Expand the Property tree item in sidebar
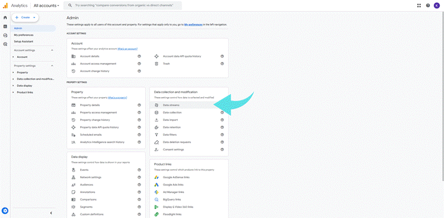Viewport: 444px width, 218px height. click(13, 73)
